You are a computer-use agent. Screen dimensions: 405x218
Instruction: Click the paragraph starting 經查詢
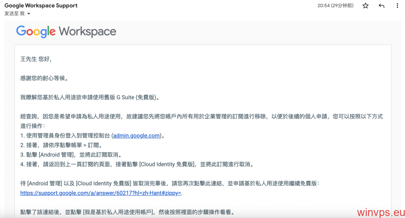pos(201,121)
